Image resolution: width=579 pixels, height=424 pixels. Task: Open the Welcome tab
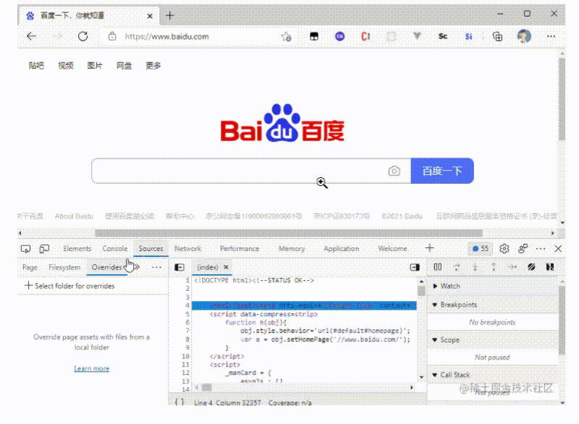tap(392, 249)
